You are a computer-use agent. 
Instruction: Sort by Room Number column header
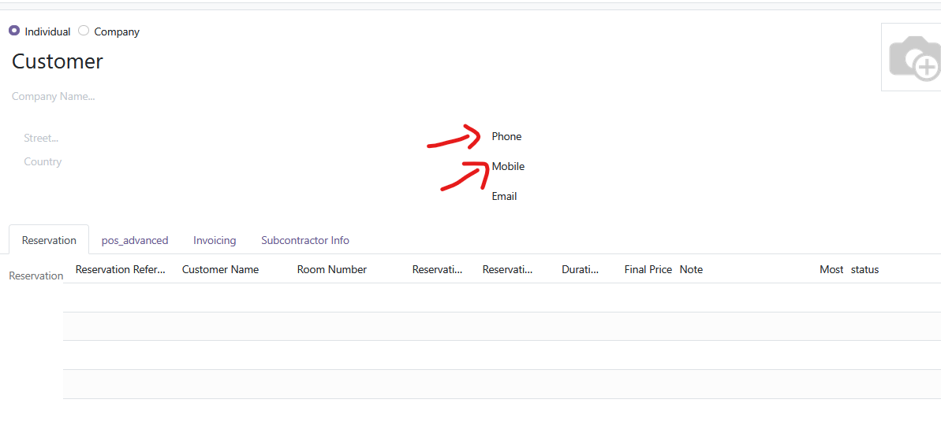332,270
